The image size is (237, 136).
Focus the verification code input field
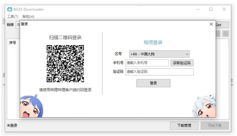159,72
